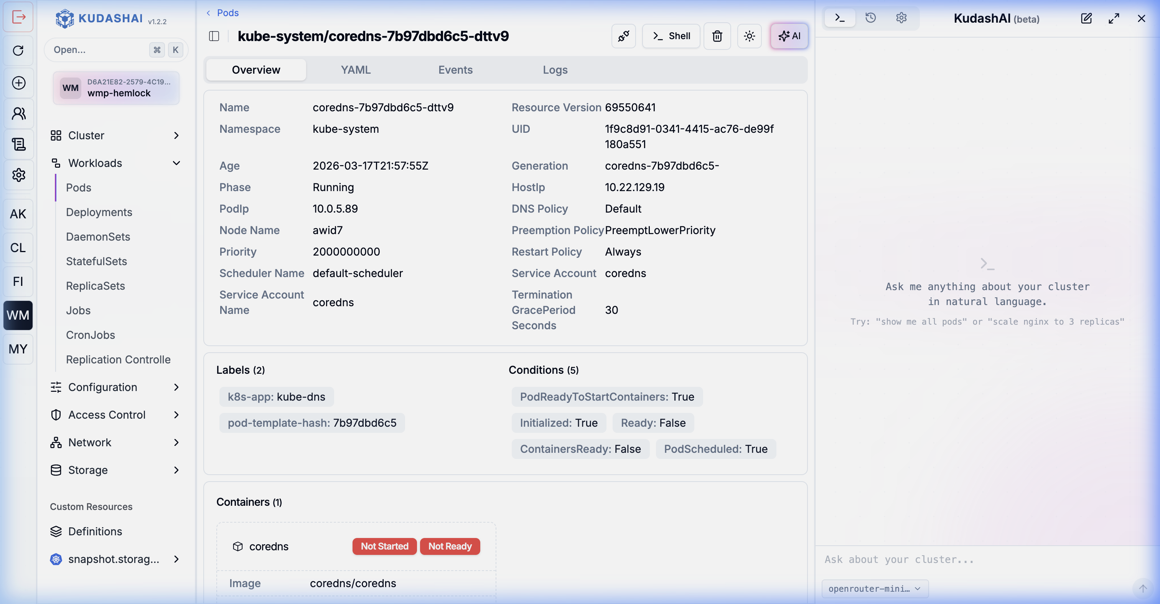This screenshot has height=604, width=1160.
Task: Open chat history in AI panel
Action: 870,18
